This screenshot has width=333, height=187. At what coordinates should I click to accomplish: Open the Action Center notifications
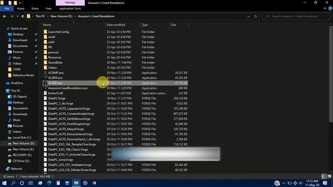pos(325,183)
